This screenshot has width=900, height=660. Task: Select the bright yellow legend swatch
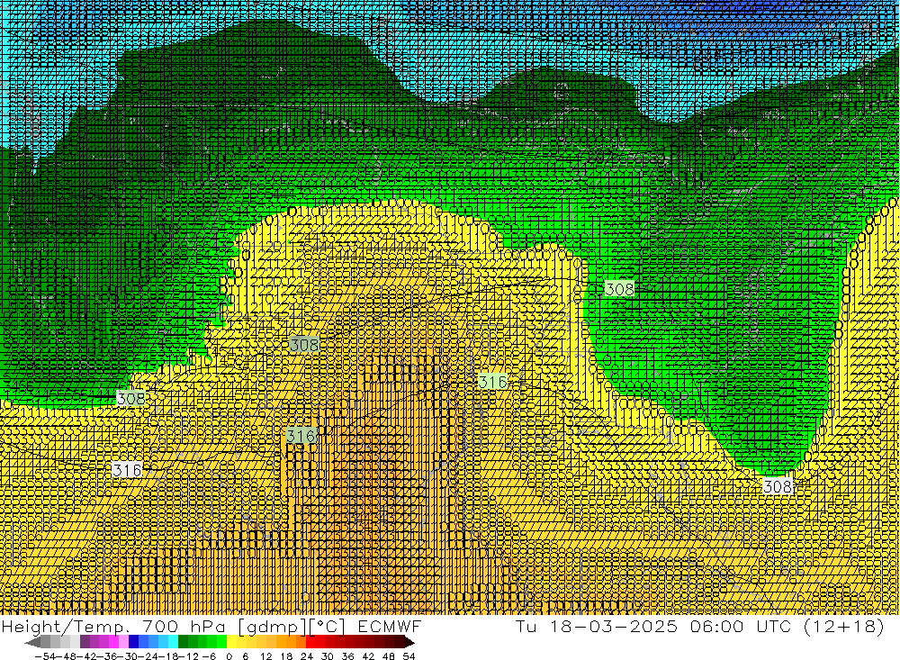tap(232, 641)
